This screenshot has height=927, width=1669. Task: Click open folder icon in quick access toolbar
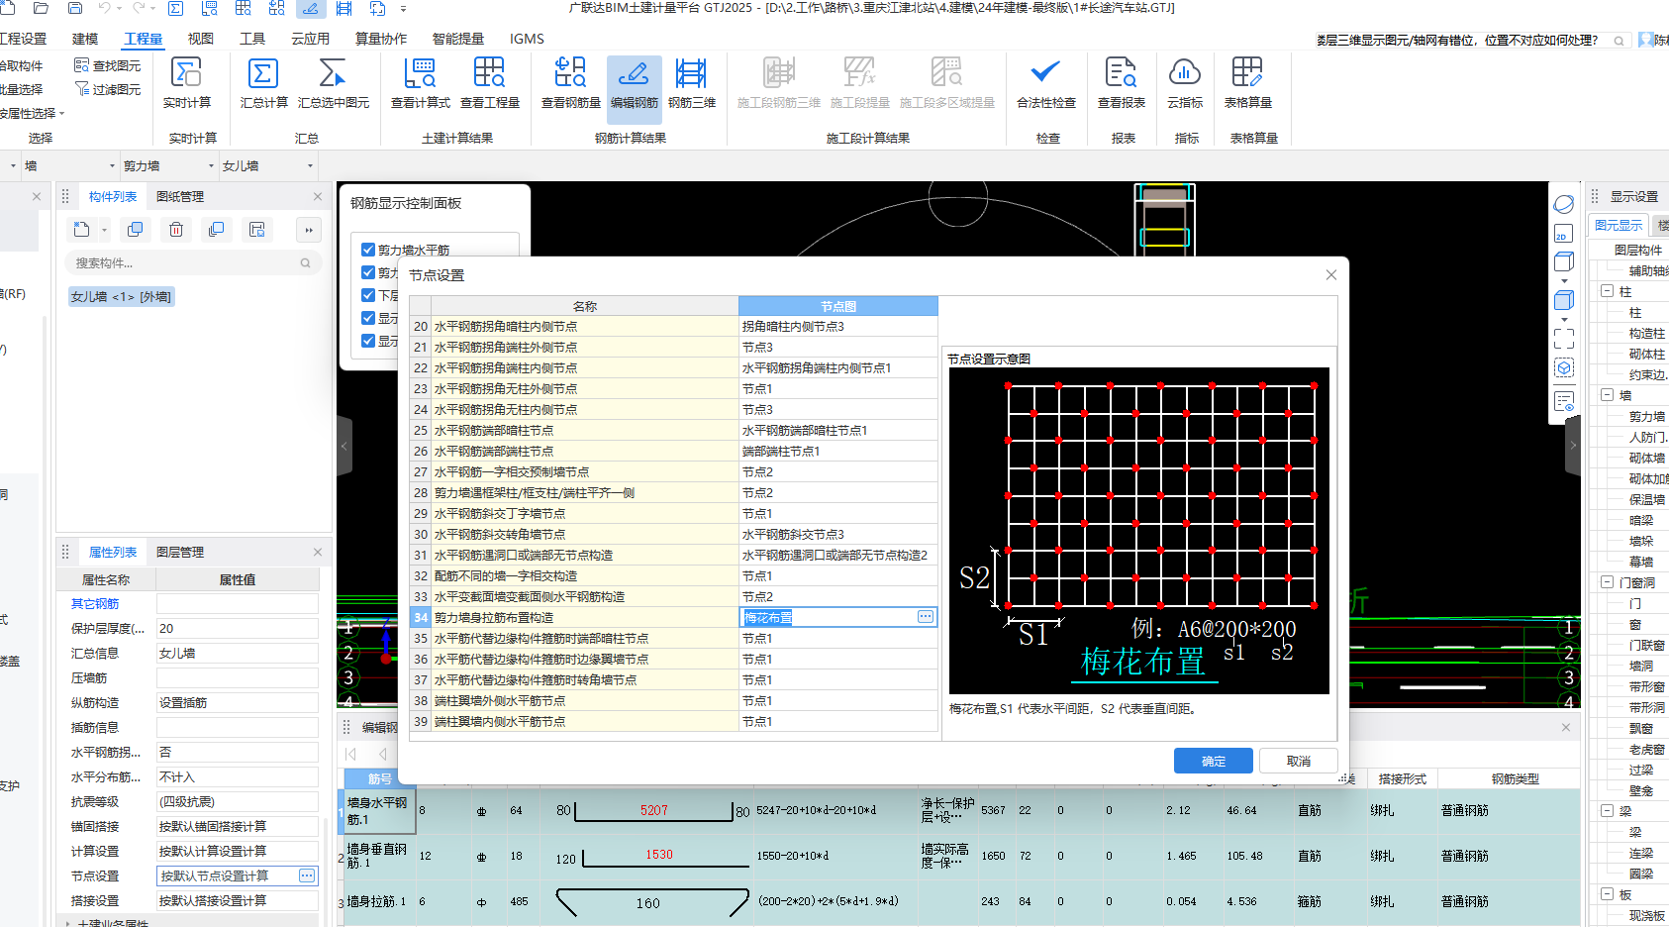(41, 8)
